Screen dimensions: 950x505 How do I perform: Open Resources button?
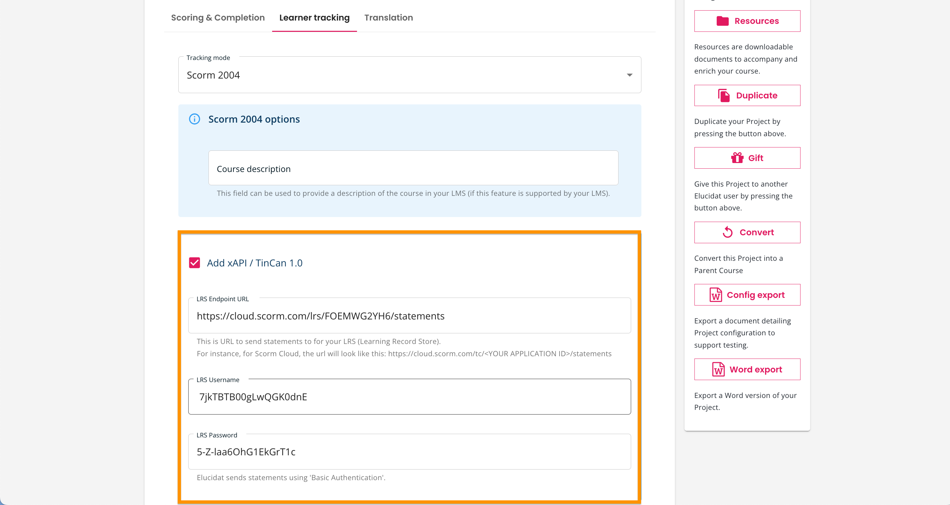point(747,21)
